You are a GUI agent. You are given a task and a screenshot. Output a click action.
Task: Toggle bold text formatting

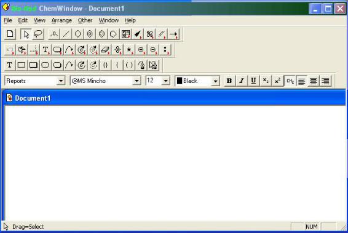(x=229, y=81)
